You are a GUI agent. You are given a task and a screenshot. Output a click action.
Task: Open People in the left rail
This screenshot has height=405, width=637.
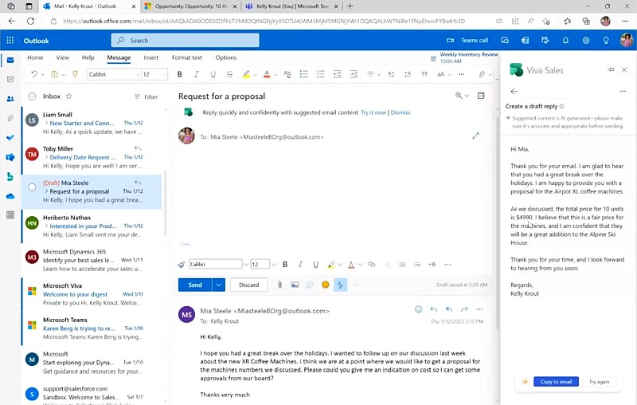10,99
